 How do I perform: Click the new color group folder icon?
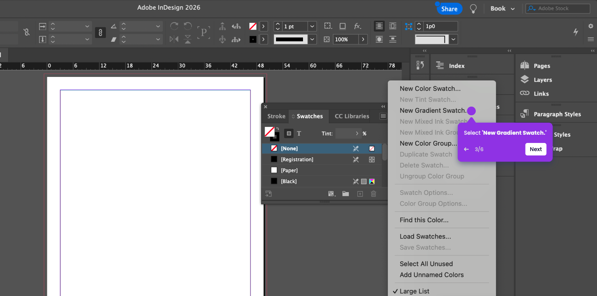tap(346, 194)
